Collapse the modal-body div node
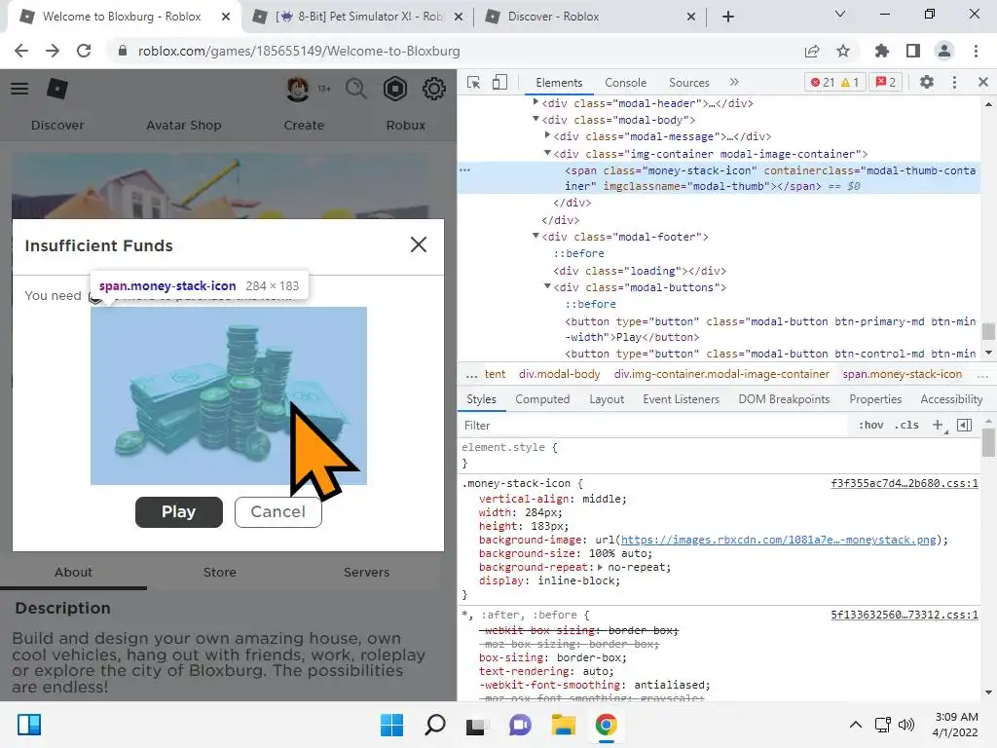The image size is (997, 748). (x=536, y=119)
